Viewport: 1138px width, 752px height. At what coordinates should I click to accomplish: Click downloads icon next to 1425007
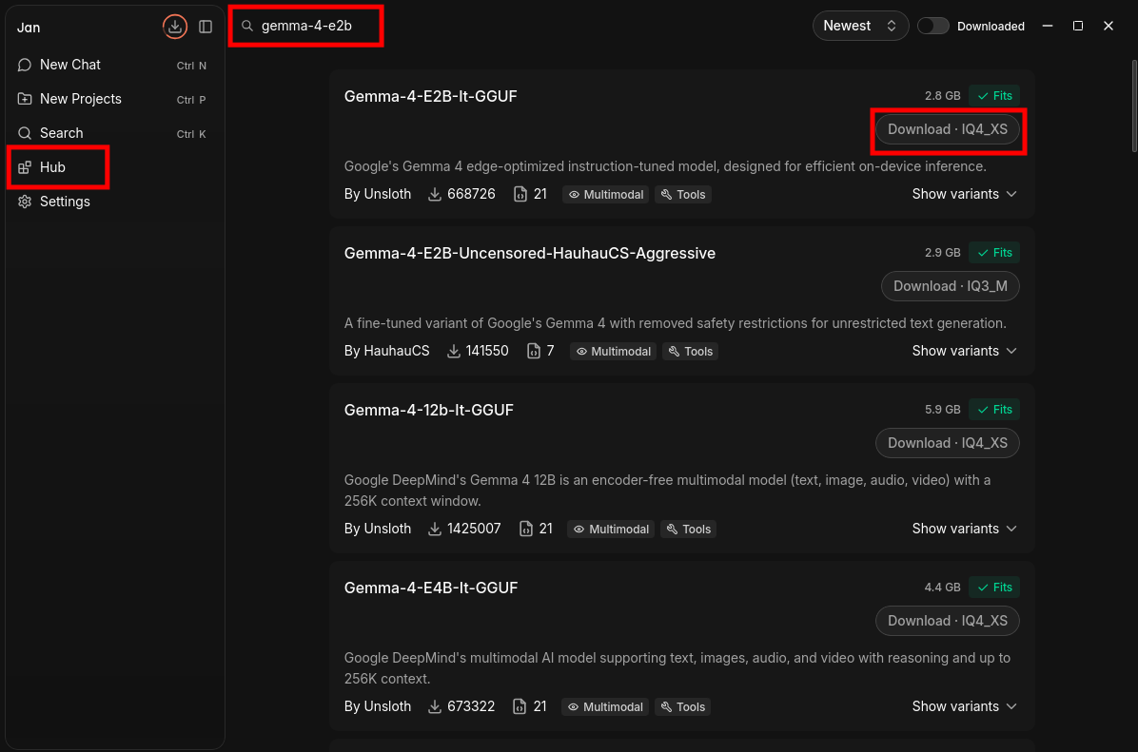click(x=435, y=529)
